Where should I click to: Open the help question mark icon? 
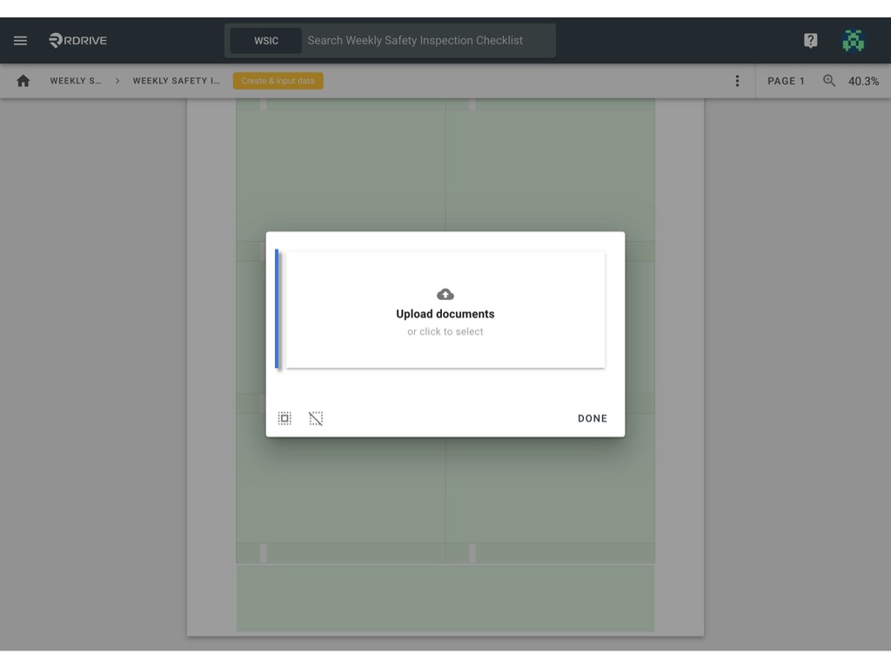tap(810, 40)
